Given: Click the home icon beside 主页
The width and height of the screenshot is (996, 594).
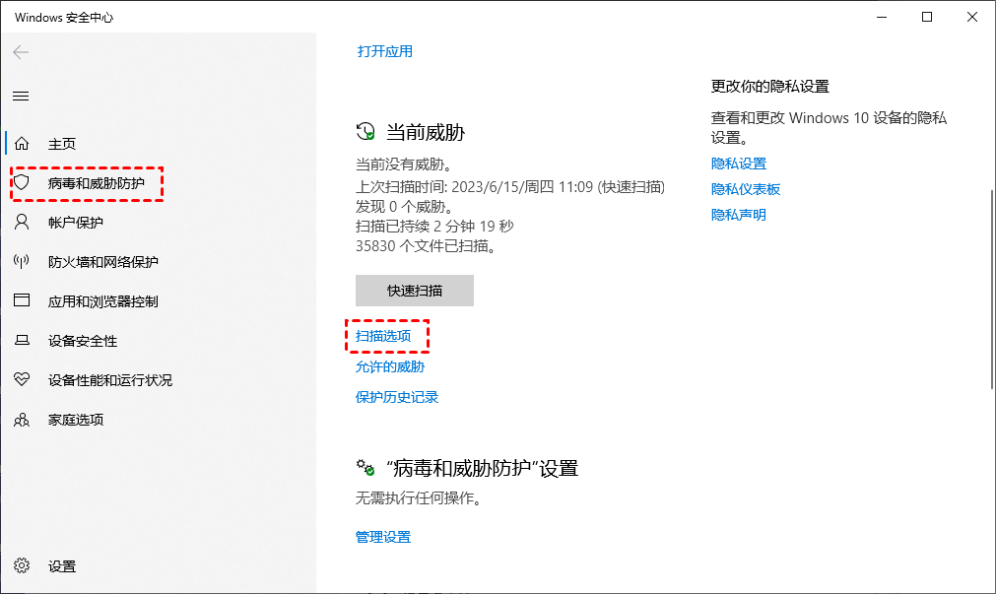Looking at the screenshot, I should coord(22,144).
